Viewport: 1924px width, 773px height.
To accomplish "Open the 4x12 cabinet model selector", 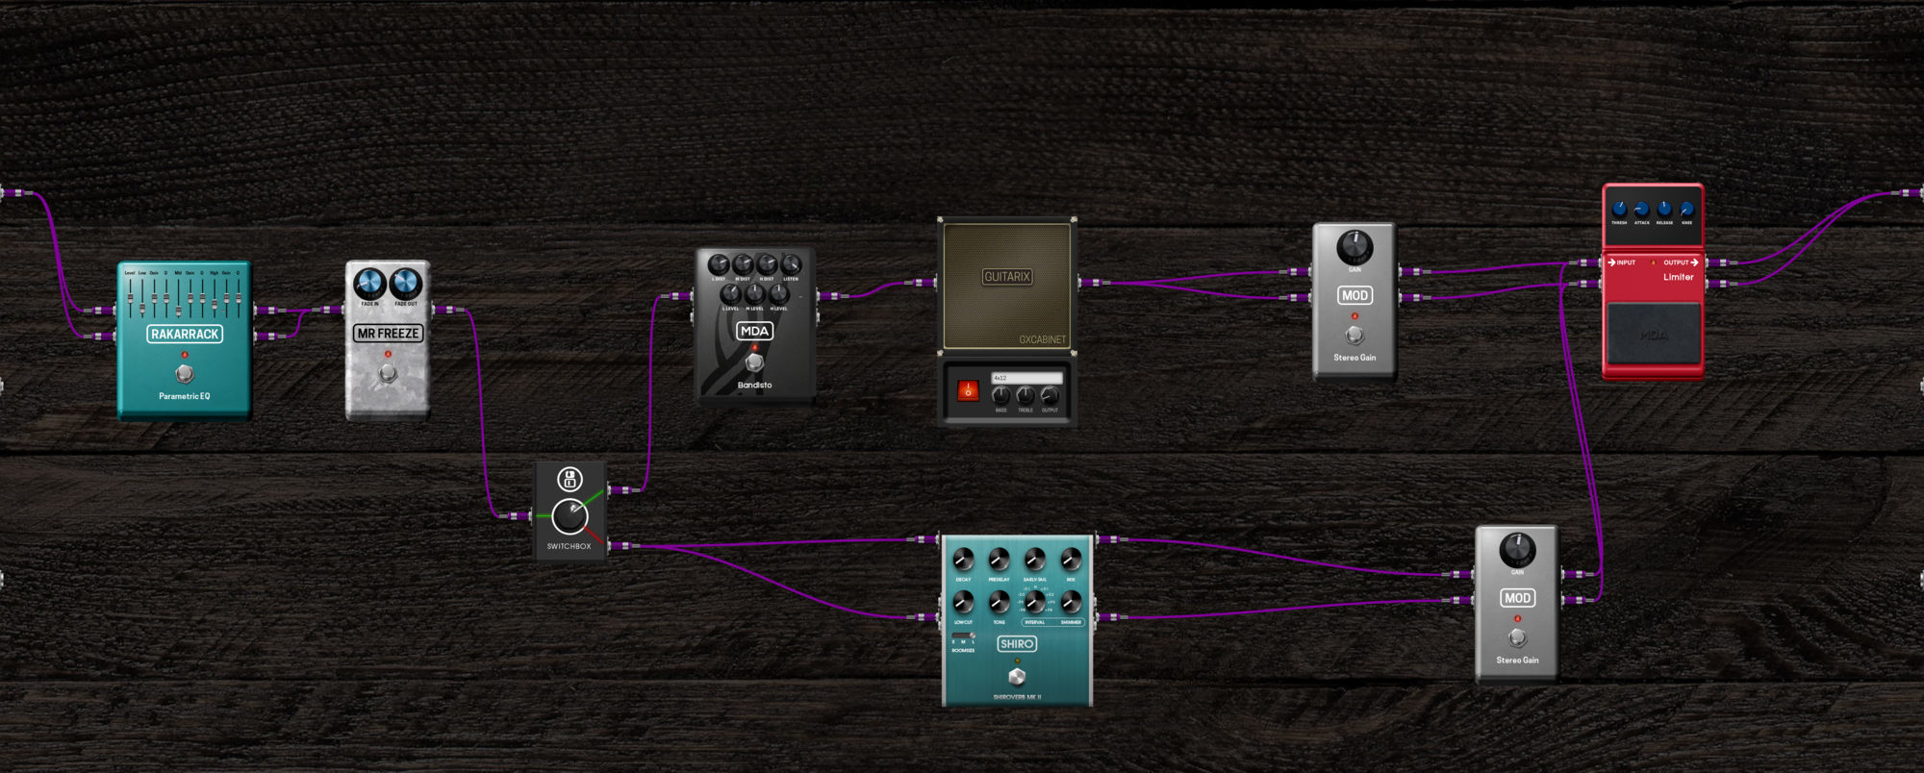I will click(1026, 378).
